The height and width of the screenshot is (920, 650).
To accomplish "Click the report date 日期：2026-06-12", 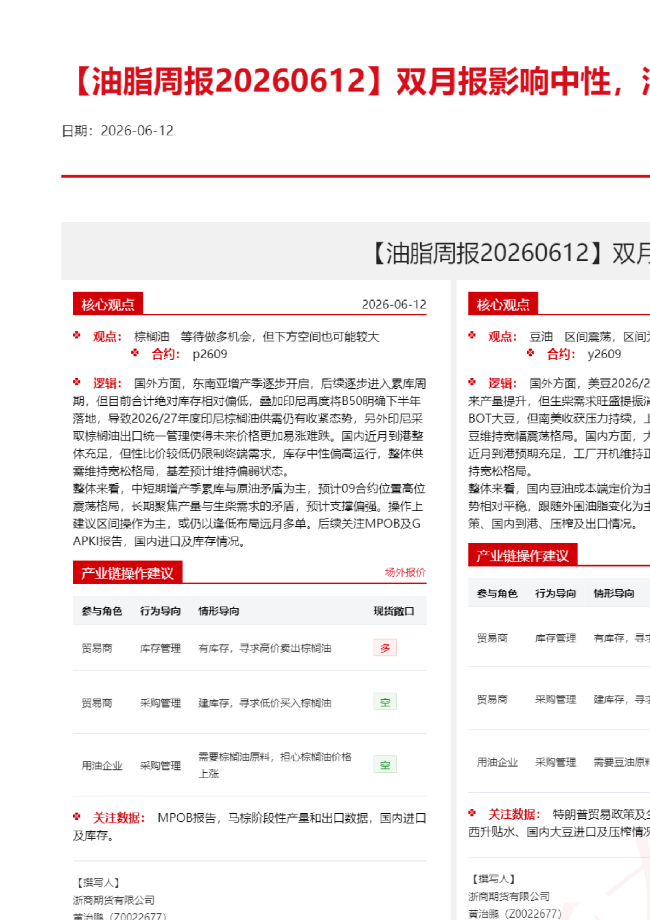I will tap(118, 130).
